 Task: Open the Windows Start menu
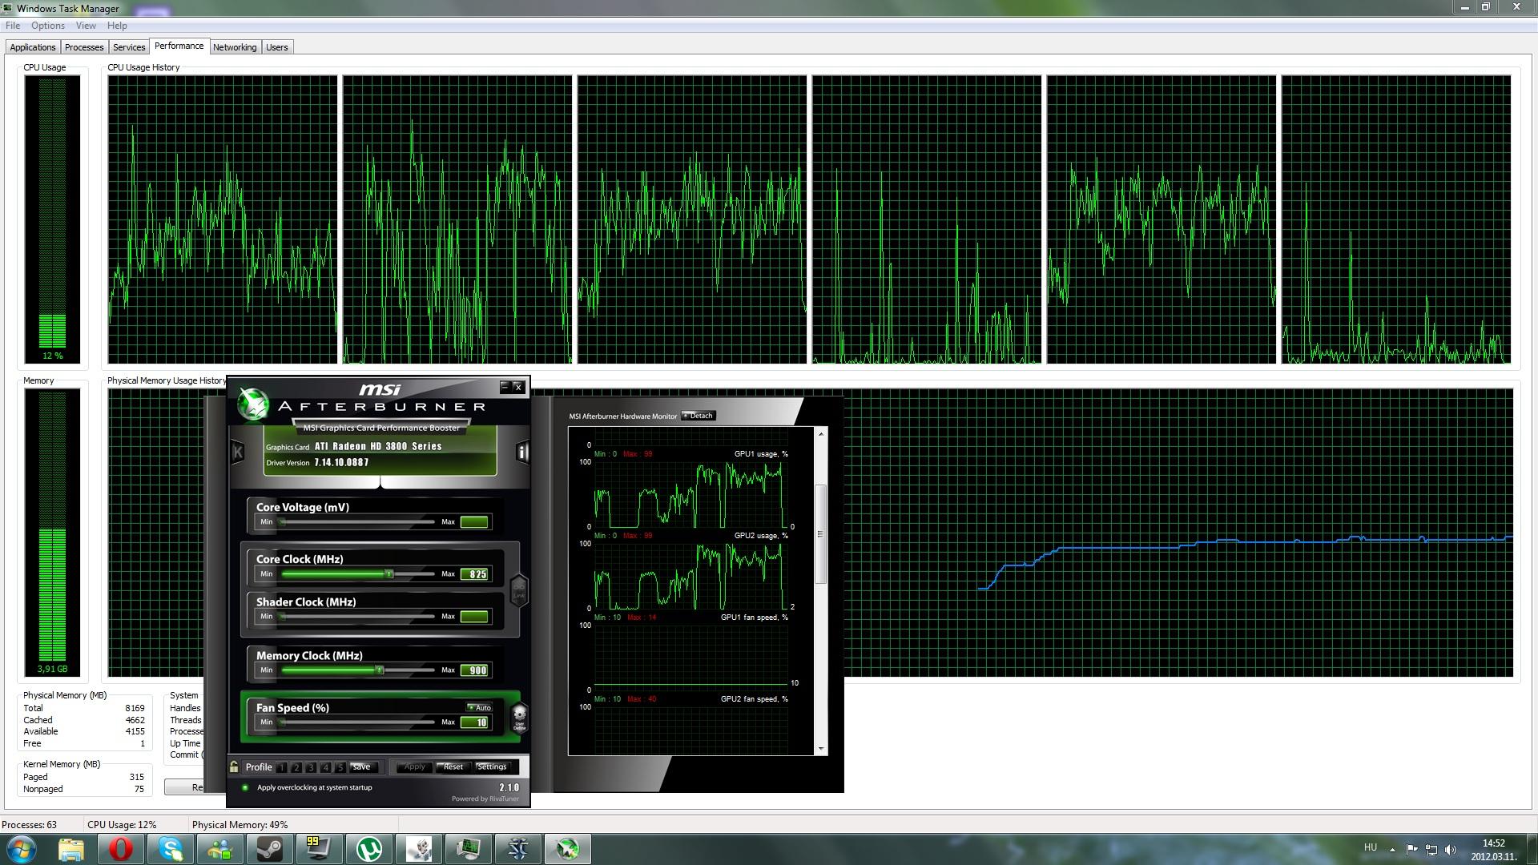22,849
